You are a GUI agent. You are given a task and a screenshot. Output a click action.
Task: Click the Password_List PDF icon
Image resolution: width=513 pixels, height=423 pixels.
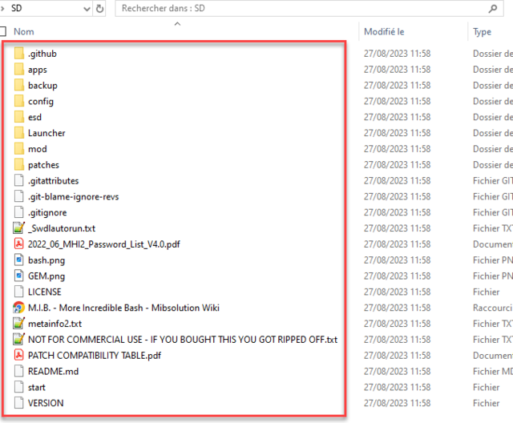[19, 244]
